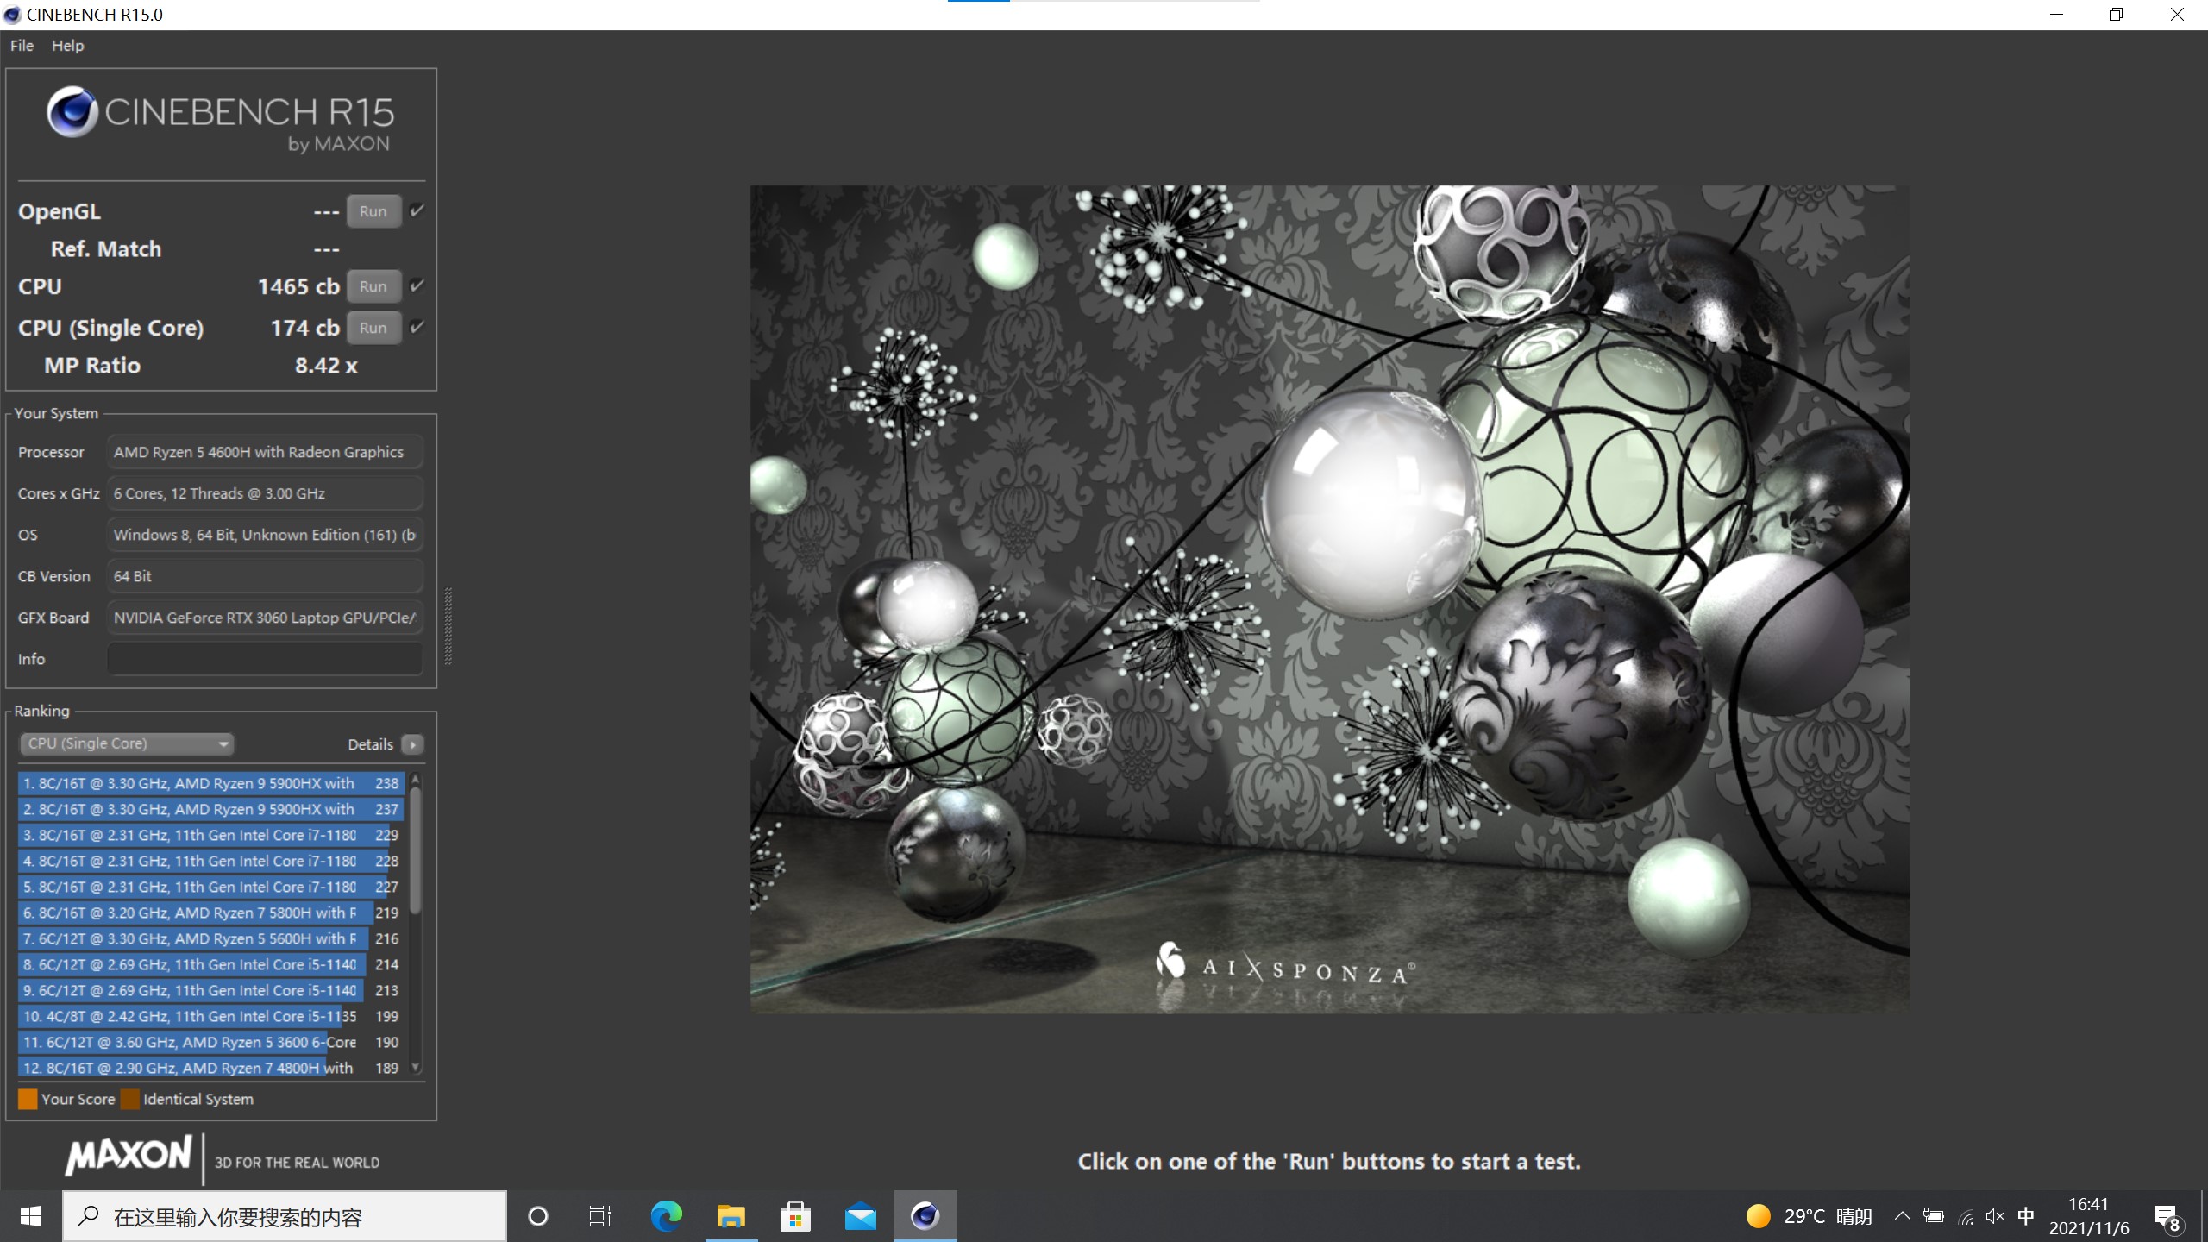
Task: Expand ranking Details arrow button
Action: tap(413, 744)
